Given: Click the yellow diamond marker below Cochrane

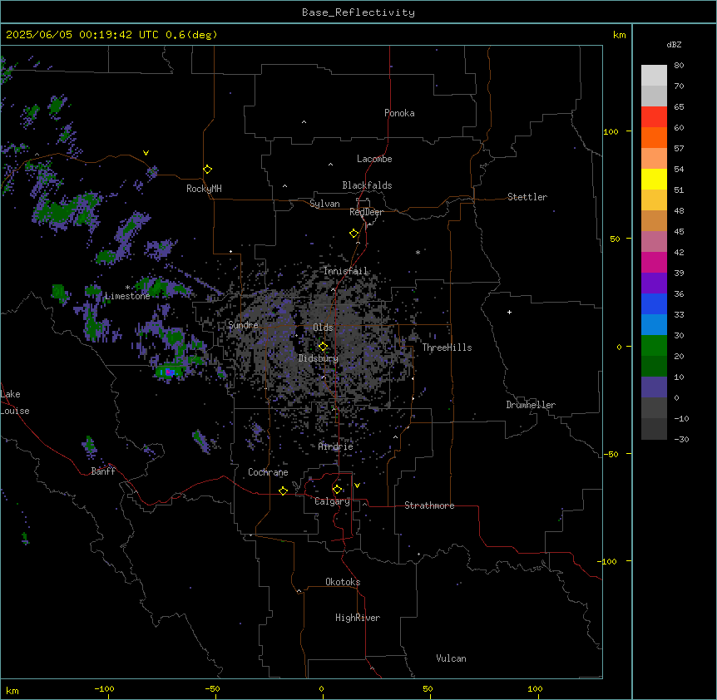Looking at the screenshot, I should point(283,490).
